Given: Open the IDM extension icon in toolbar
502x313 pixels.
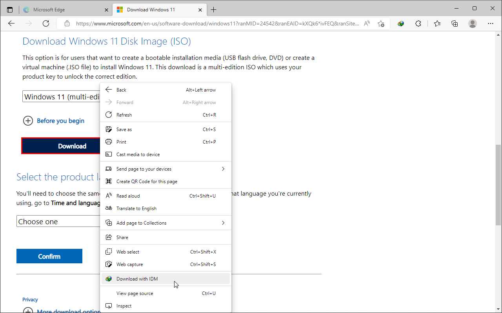Looking at the screenshot, I should coord(401,23).
